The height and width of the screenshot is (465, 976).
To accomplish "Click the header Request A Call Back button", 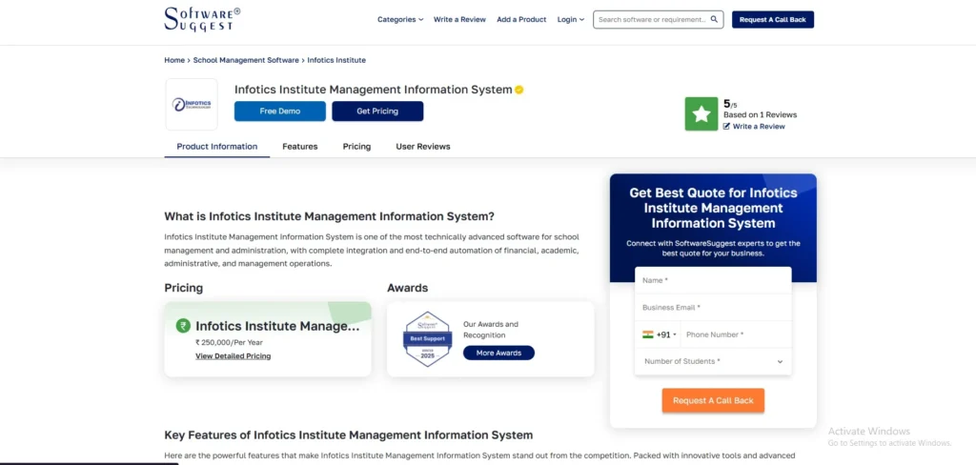I will (773, 19).
